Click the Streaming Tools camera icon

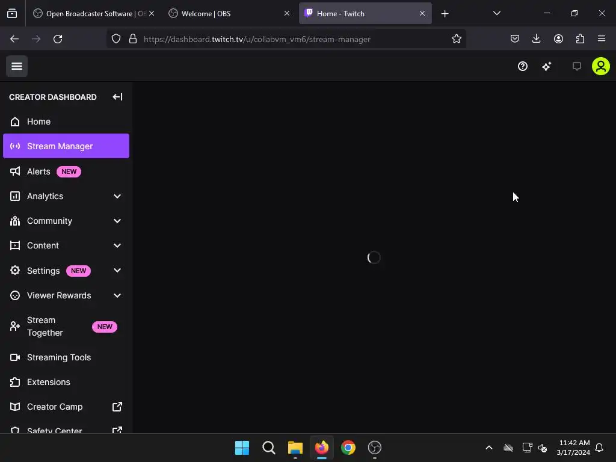pyautogui.click(x=15, y=357)
